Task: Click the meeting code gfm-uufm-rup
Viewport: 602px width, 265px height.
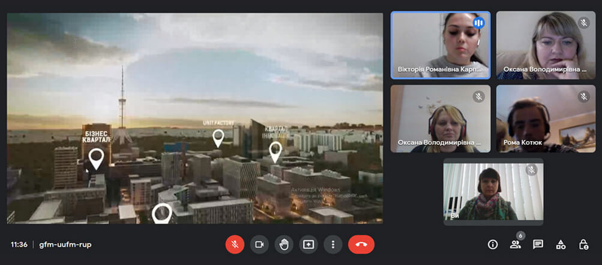Action: [65, 245]
